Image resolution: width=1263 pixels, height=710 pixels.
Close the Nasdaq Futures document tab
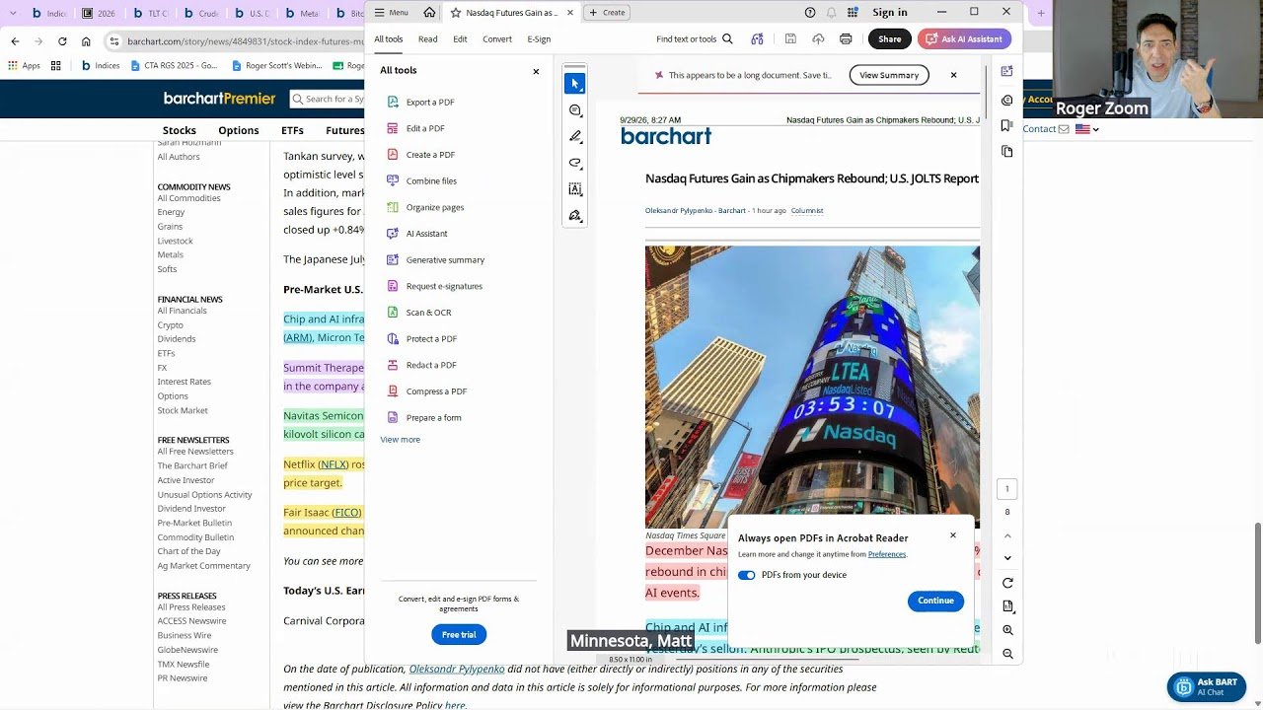(569, 13)
